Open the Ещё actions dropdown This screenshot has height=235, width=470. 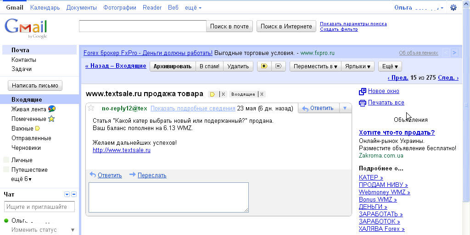(x=390, y=66)
